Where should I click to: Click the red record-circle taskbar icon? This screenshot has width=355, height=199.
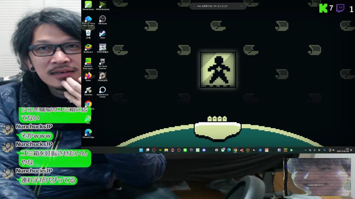click(179, 150)
